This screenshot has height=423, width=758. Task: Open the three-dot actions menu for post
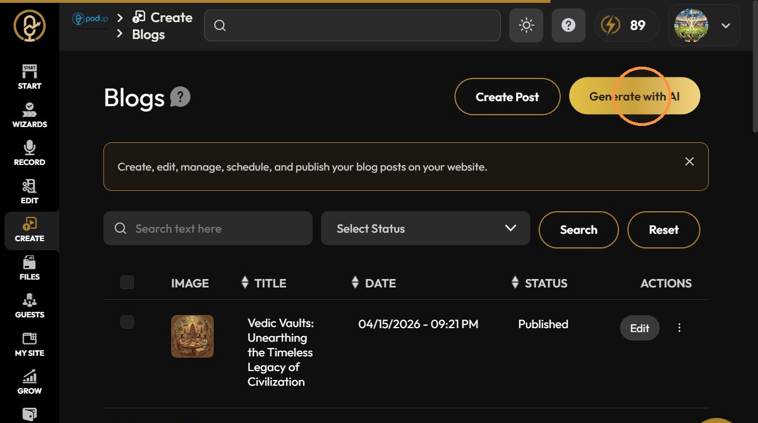[x=679, y=328]
